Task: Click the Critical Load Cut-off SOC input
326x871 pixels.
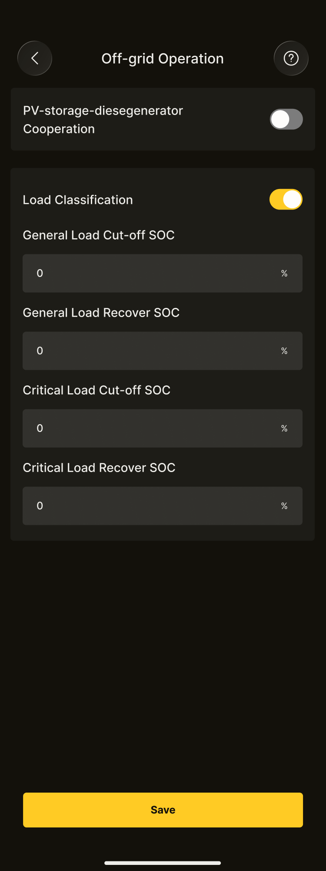Action: [152, 429]
